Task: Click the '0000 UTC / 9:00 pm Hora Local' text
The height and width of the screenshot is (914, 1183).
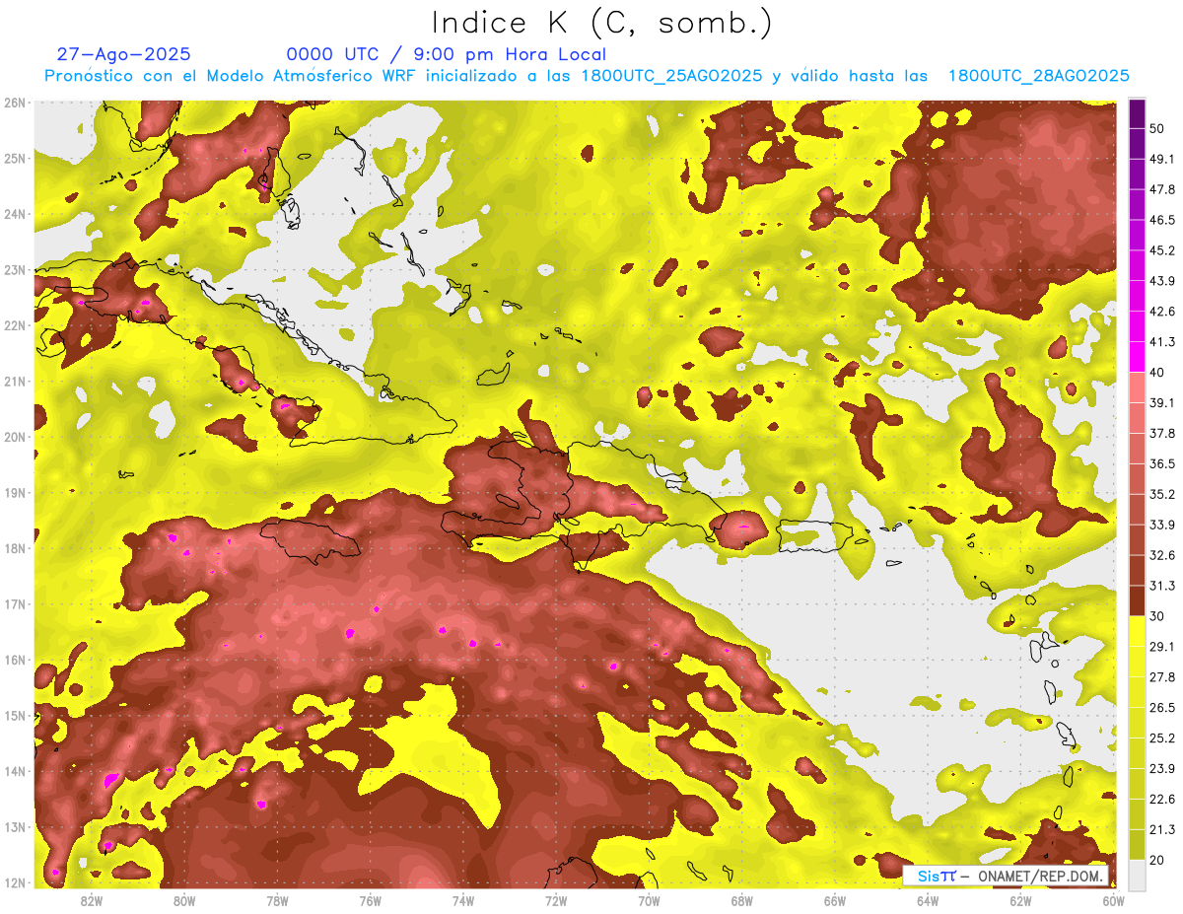Action: (x=446, y=54)
